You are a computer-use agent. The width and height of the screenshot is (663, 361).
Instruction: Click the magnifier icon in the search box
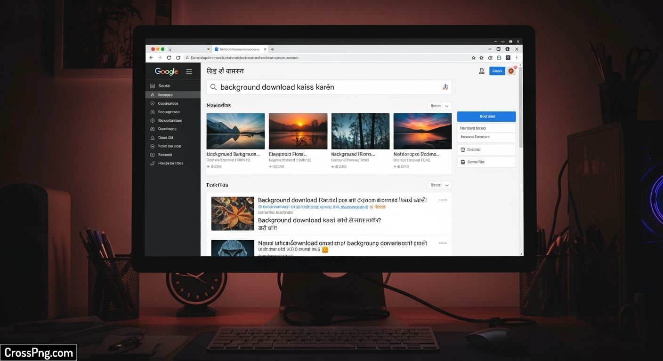tap(213, 87)
